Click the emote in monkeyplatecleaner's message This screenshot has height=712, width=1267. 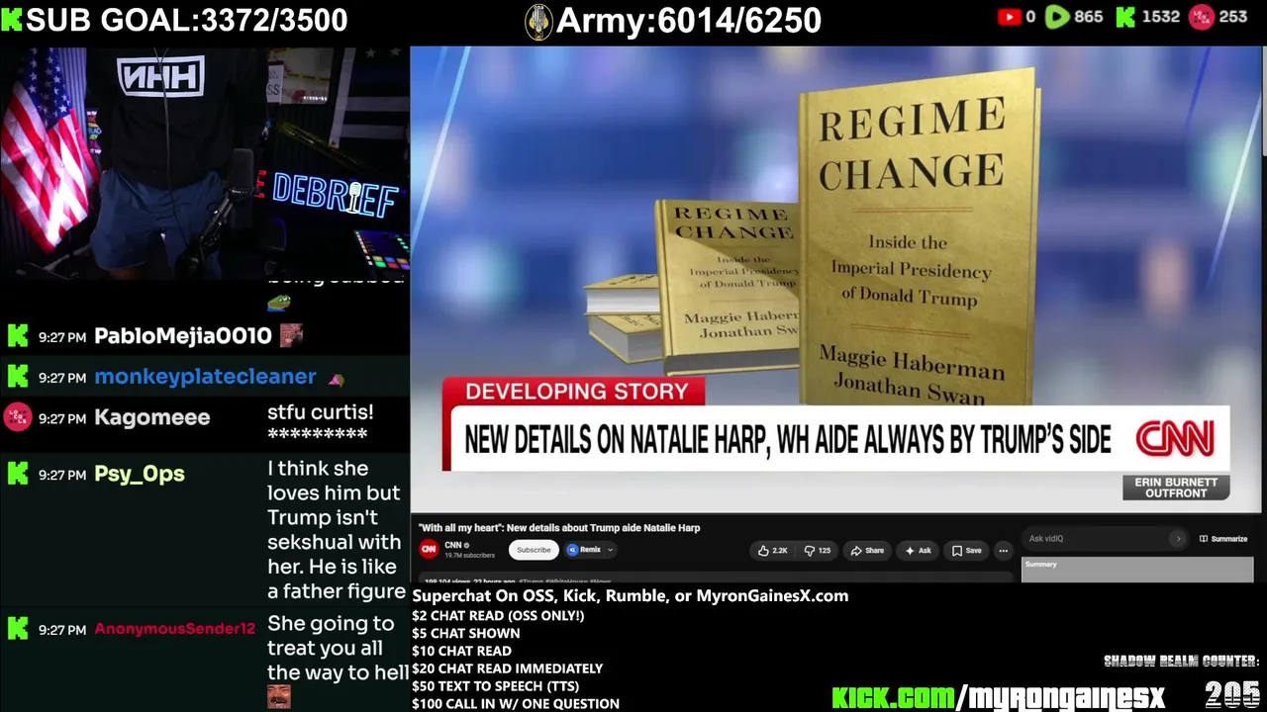tap(336, 379)
